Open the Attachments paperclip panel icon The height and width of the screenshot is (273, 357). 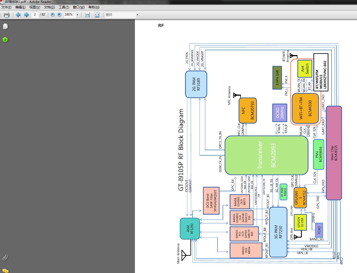(x=5, y=258)
